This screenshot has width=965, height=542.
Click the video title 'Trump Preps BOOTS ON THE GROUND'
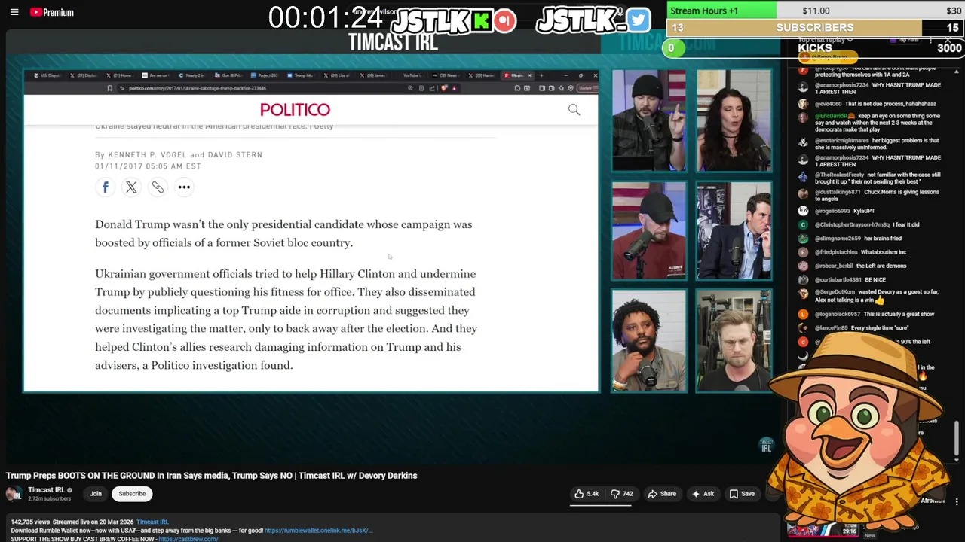212,476
